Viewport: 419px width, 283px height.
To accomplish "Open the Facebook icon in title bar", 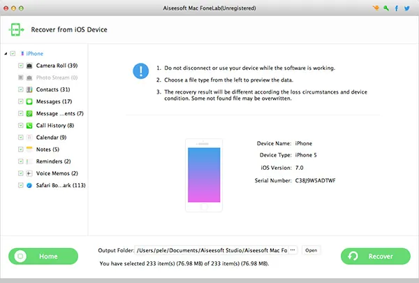I will (397, 8).
